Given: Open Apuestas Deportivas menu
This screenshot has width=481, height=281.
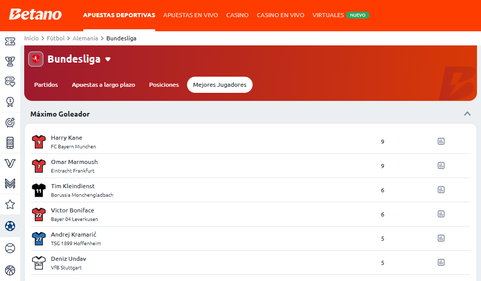Looking at the screenshot, I should 119,15.
